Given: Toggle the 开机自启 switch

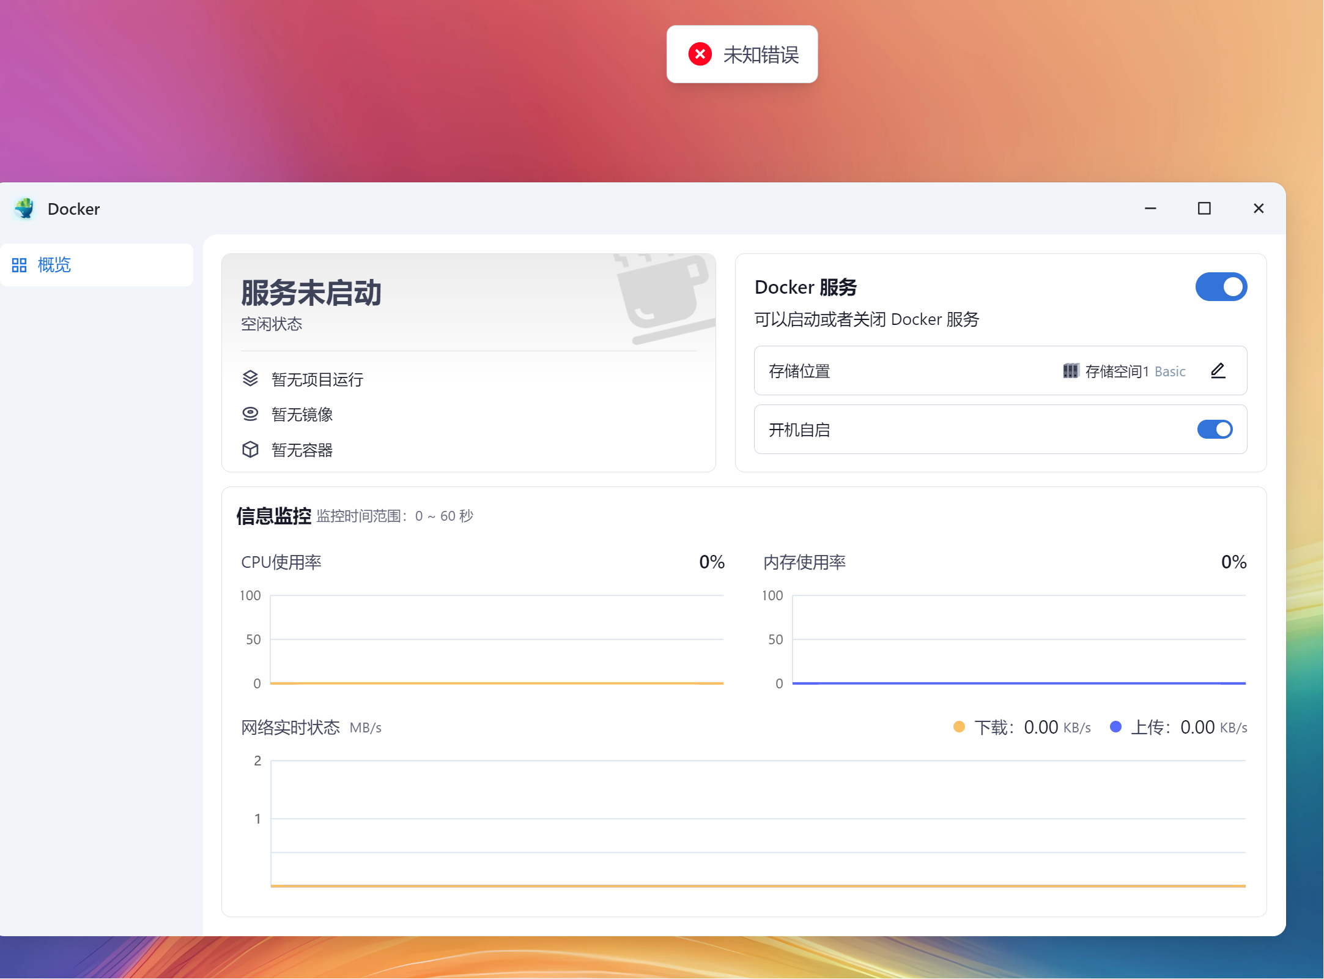Looking at the screenshot, I should (1215, 430).
